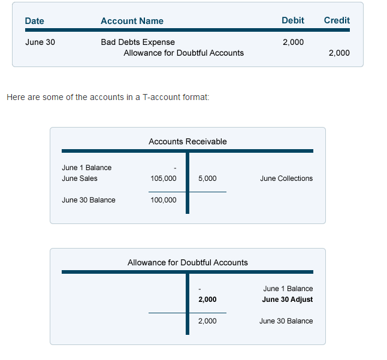The width and height of the screenshot is (387, 360).
Task: Click the Date column header
Action: [x=35, y=20]
